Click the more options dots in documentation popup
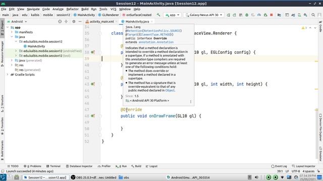323x181 pixels. 191,102
